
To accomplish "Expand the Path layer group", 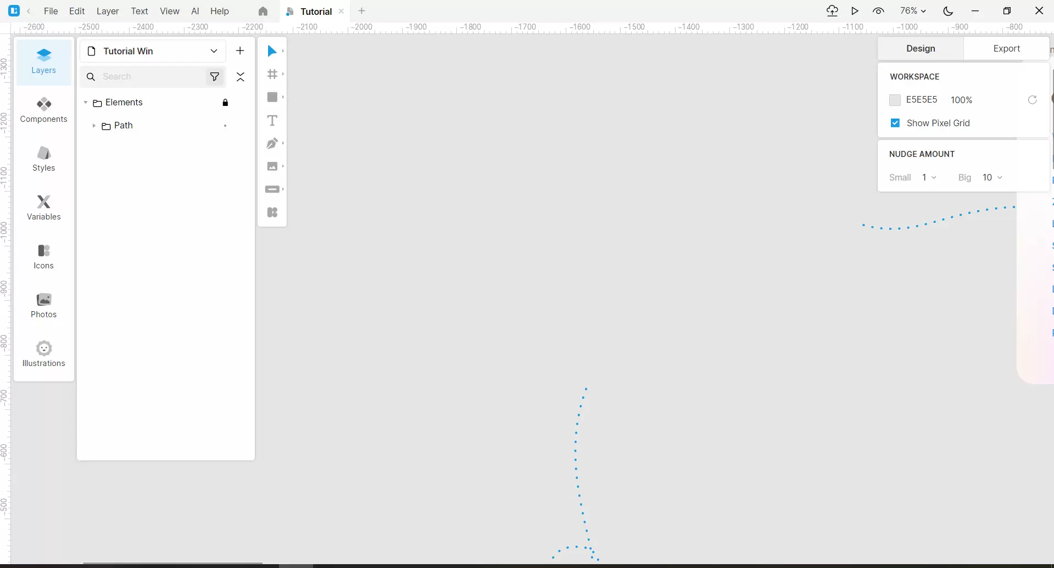I will tap(94, 126).
